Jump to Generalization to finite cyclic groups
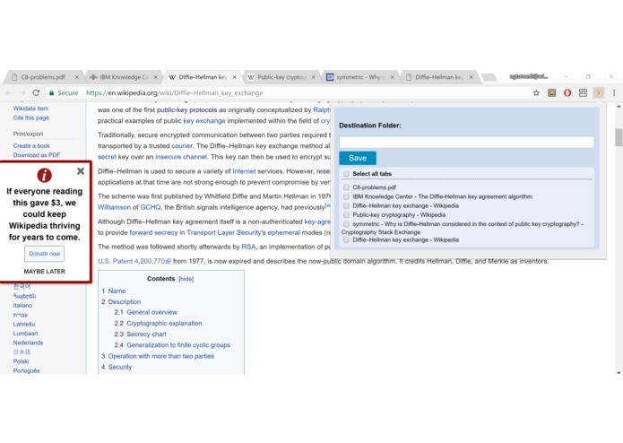 pos(178,345)
